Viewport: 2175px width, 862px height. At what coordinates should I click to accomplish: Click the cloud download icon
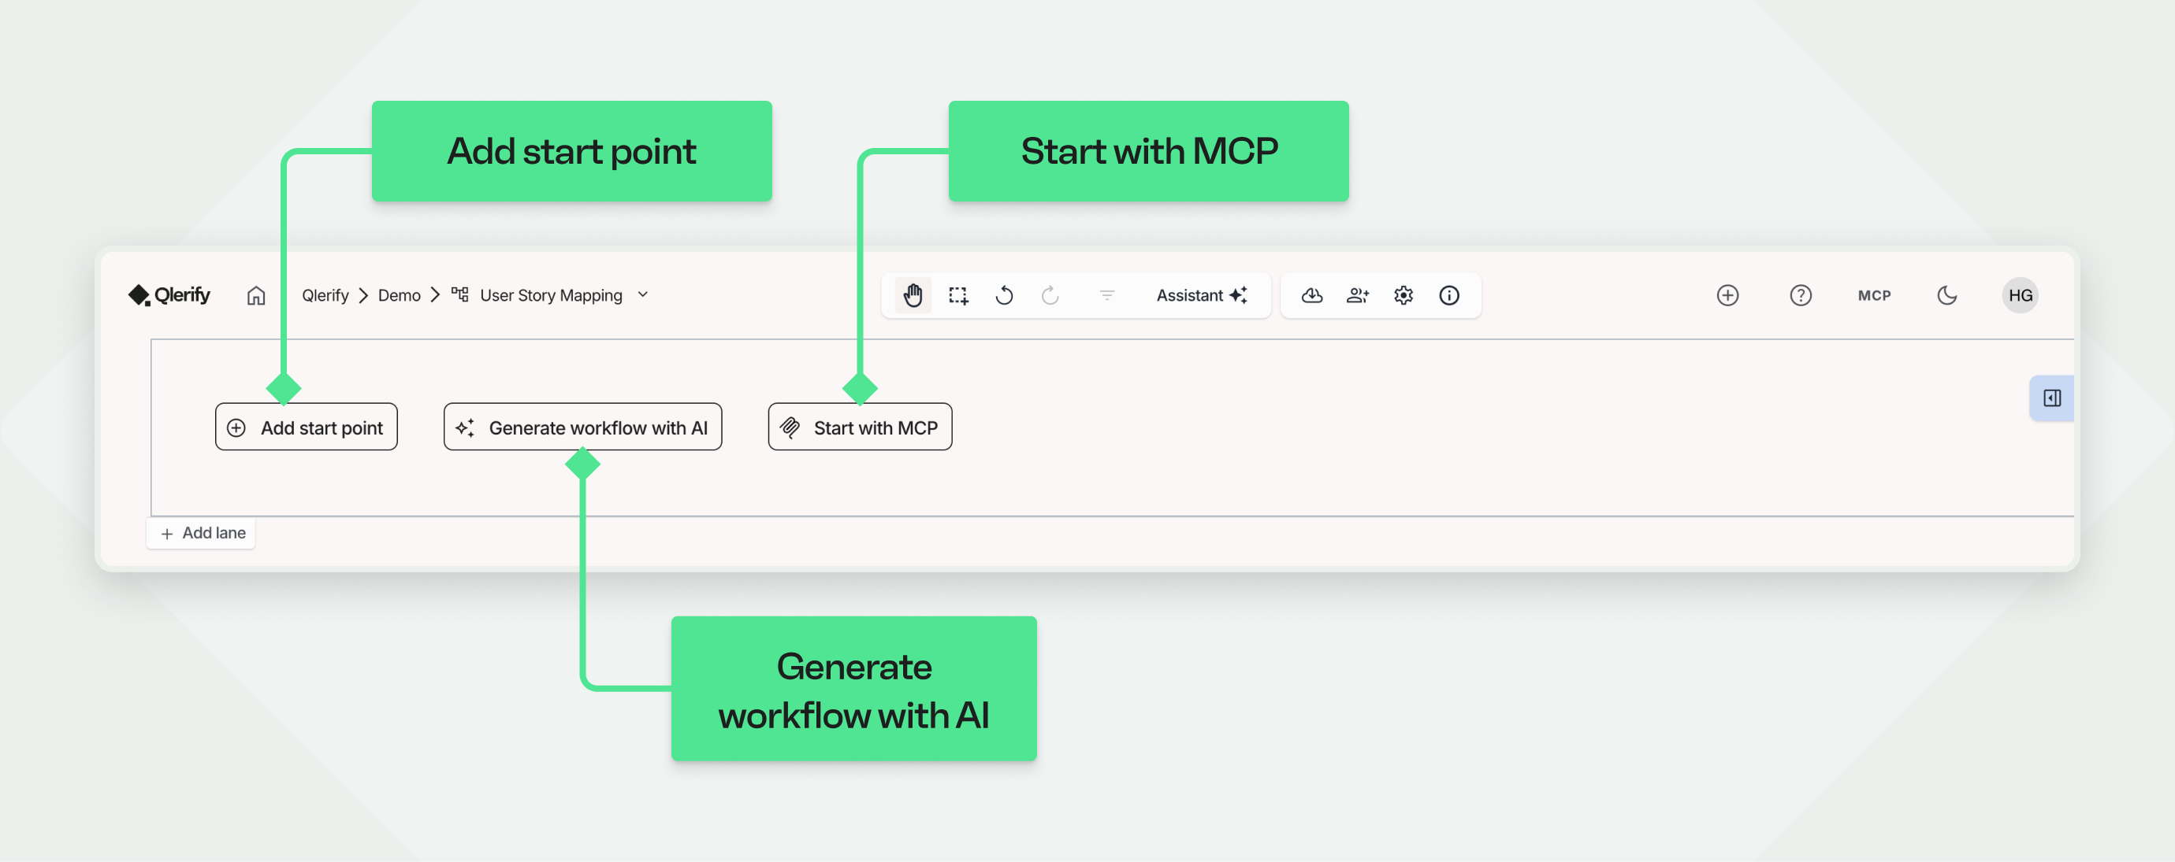tap(1312, 295)
